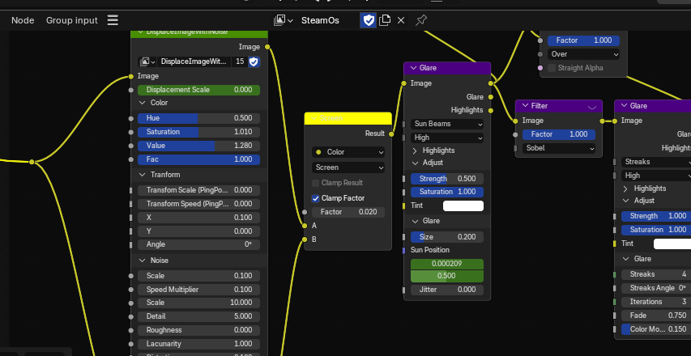Collapse Adjust panel in Sun Beams Glare node
691x356 pixels.
click(x=414, y=163)
